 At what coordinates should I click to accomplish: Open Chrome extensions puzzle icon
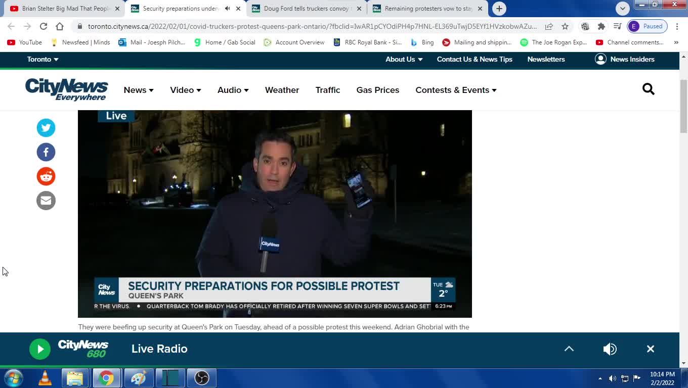601,26
